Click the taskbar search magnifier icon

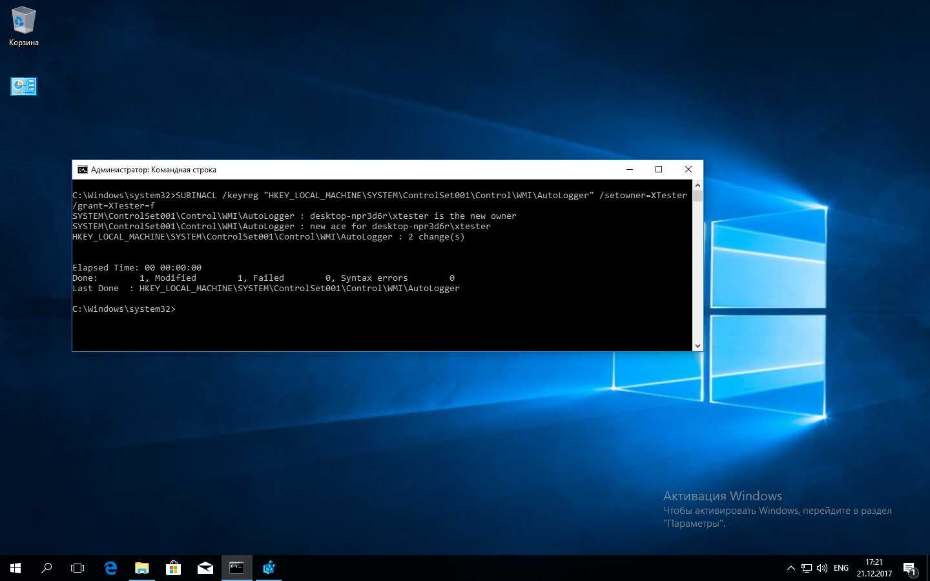[46, 568]
